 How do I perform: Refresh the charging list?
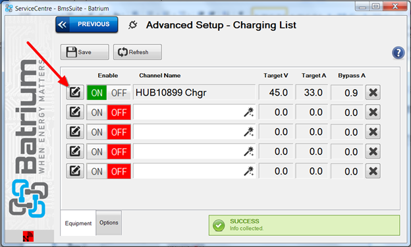coord(138,52)
